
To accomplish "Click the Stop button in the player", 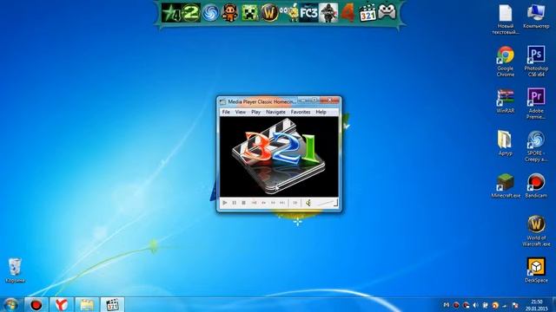I will pyautogui.click(x=243, y=203).
